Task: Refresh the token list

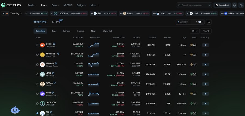Action: [209, 22]
